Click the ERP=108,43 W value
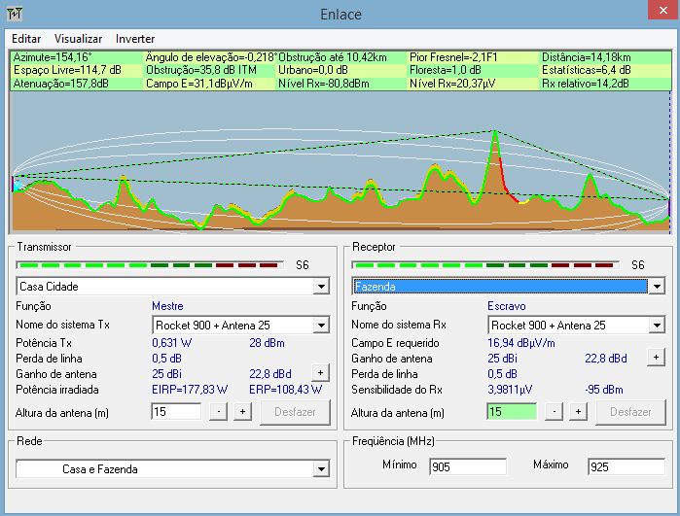The image size is (680, 516). [x=285, y=390]
